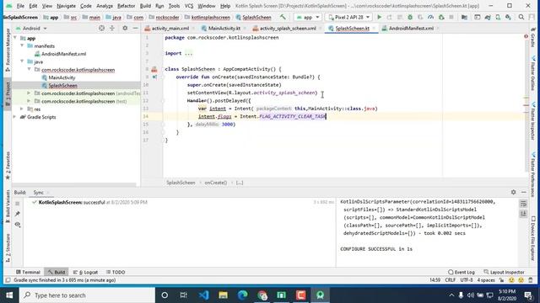This screenshot has height=303, width=540.
Task: Open the Build menu
Action: tap(145, 6)
